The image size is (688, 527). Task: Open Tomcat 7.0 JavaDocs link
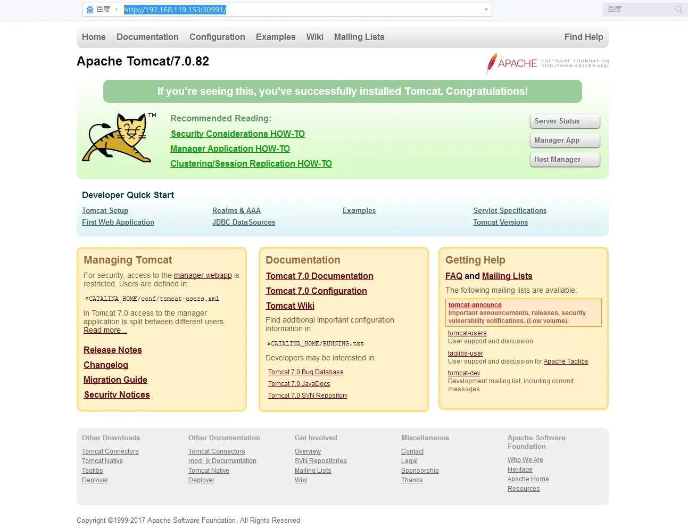coord(299,384)
